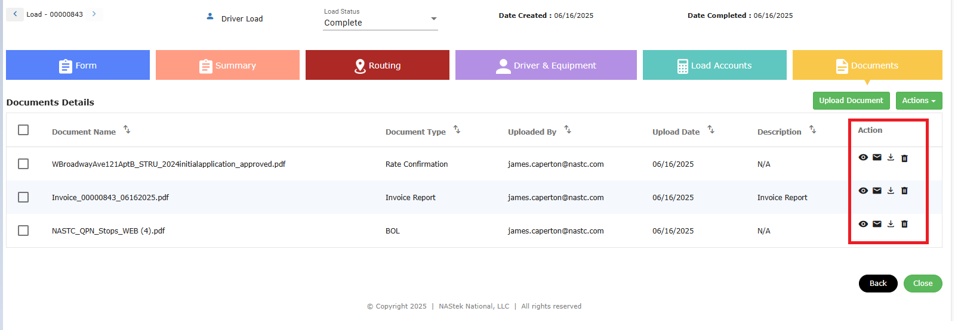Email the BOL document
This screenshot has width=958, height=330.
(877, 224)
